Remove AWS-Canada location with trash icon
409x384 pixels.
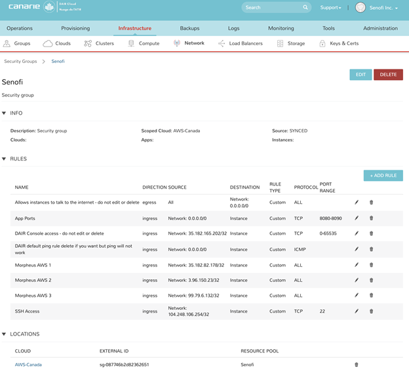pos(357,365)
